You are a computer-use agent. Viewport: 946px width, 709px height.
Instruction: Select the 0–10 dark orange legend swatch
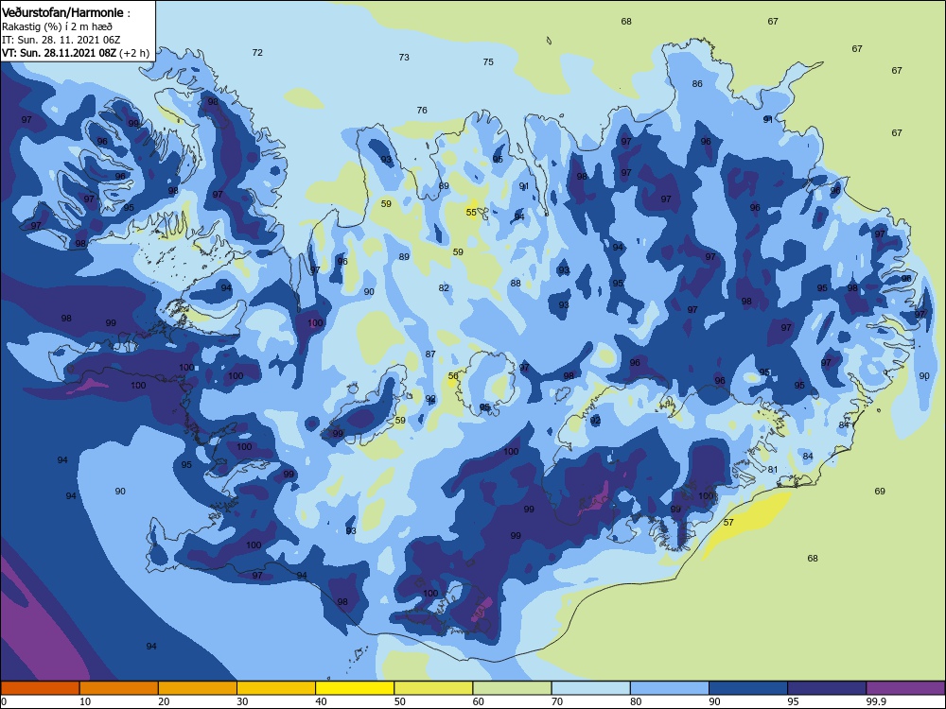tap(40, 688)
